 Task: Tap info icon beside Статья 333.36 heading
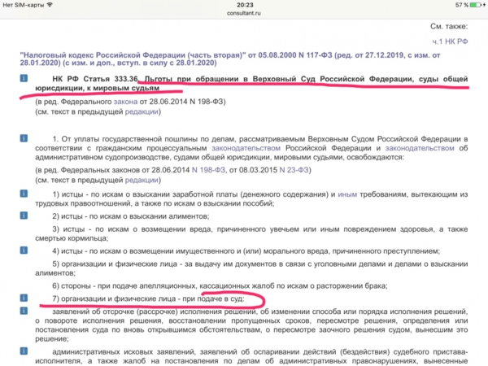[x=23, y=79]
